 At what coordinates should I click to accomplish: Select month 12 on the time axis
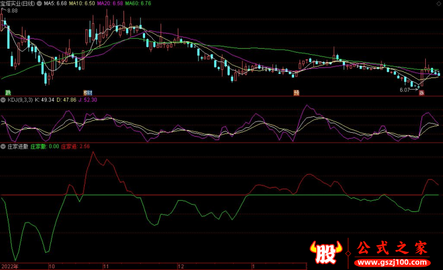pyautogui.click(x=180, y=266)
